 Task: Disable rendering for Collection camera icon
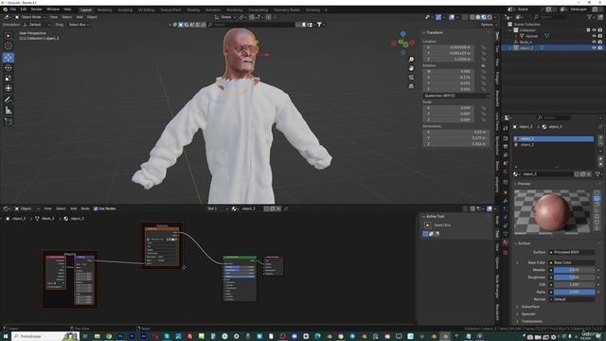[x=599, y=30]
